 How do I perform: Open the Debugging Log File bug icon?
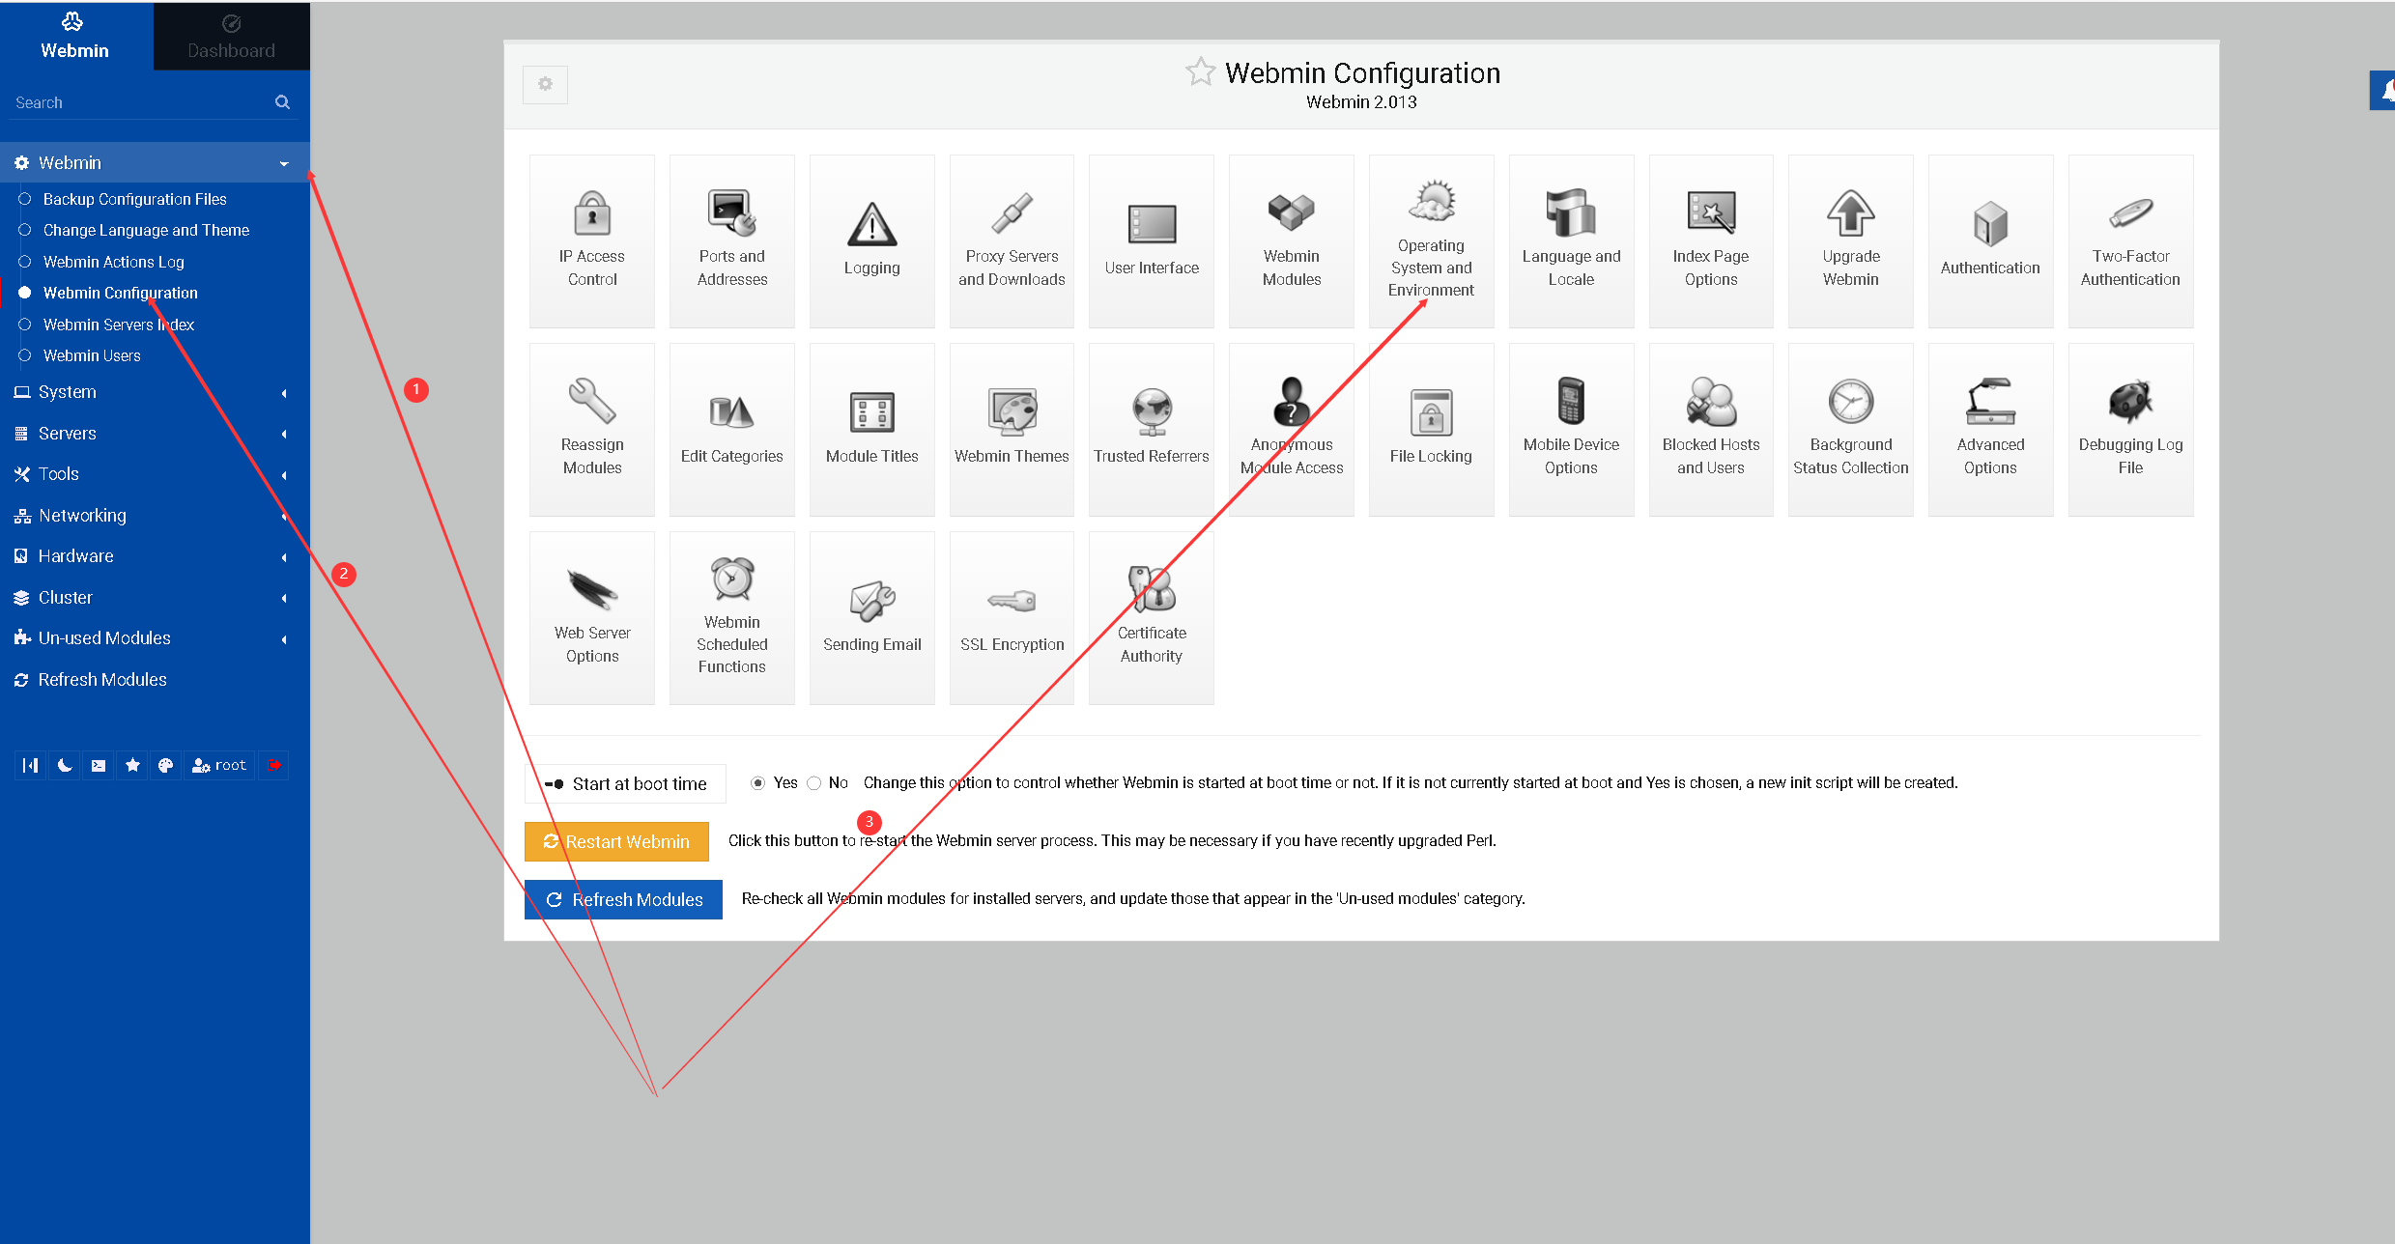[2129, 403]
